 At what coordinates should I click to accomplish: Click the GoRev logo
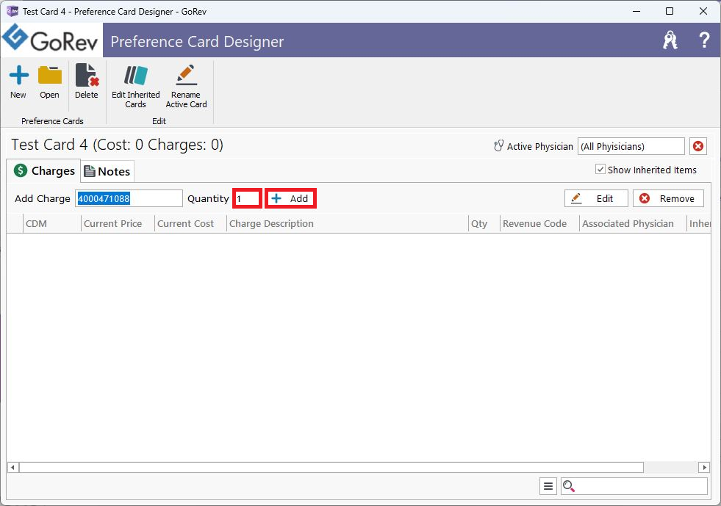coord(51,40)
